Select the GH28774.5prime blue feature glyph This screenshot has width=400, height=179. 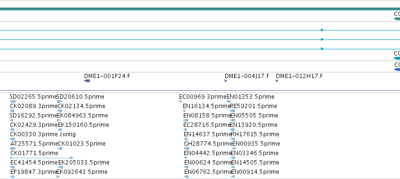(x=187, y=148)
